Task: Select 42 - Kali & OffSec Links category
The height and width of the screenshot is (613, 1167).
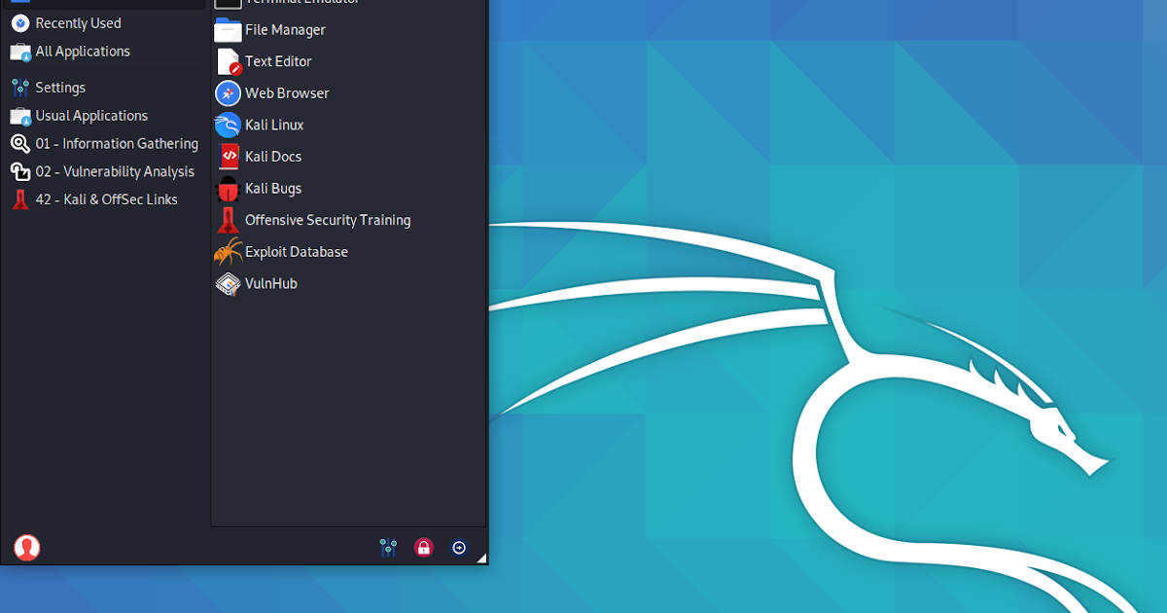Action: click(x=105, y=199)
